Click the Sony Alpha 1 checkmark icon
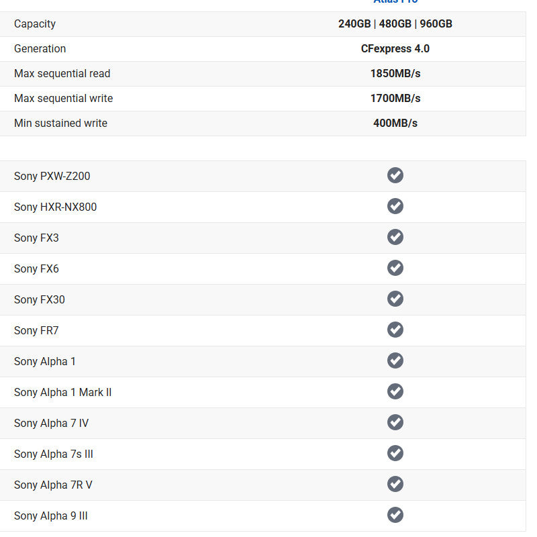Image resolution: width=537 pixels, height=537 pixels. click(395, 360)
